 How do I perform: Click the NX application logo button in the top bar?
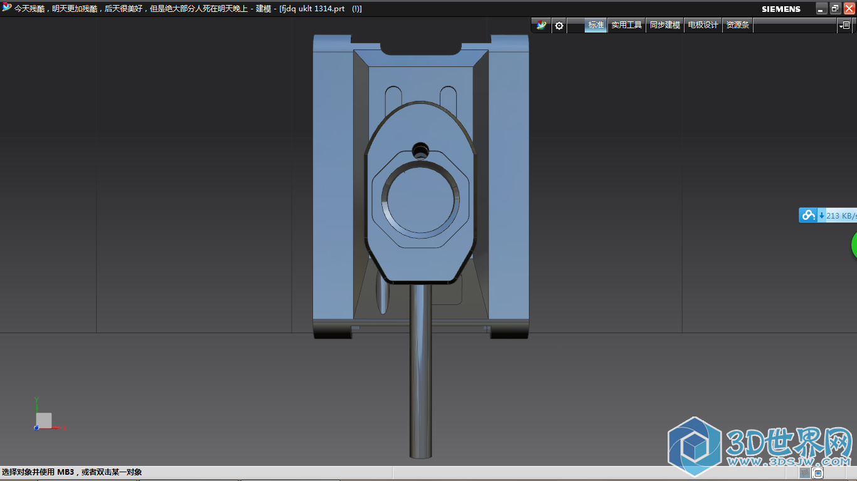[x=541, y=25]
